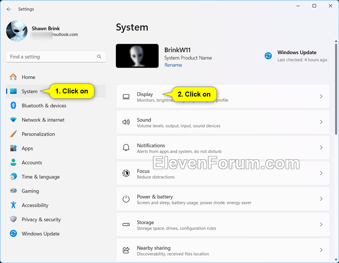339x263 pixels.
Task: Maximize the Settings window
Action: click(314, 6)
